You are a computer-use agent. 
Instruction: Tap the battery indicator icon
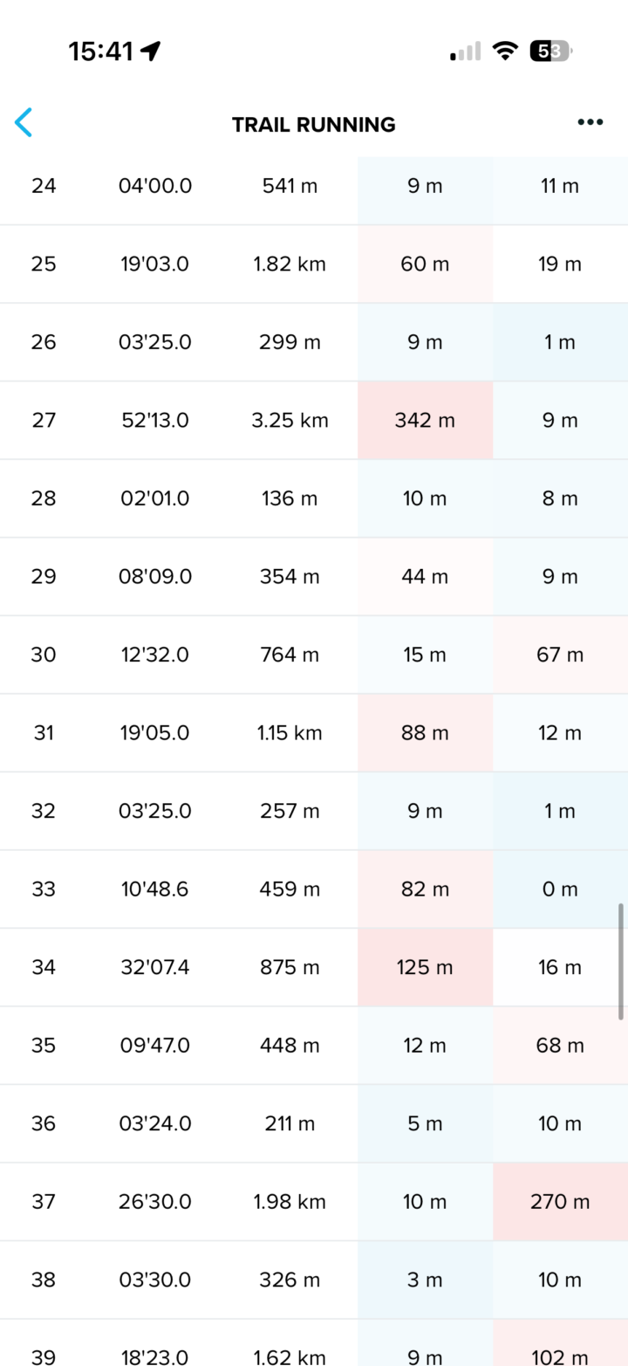click(x=549, y=51)
